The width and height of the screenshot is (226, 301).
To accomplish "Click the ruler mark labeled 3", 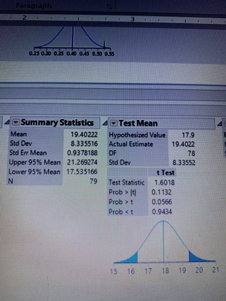I will point(132,19).
